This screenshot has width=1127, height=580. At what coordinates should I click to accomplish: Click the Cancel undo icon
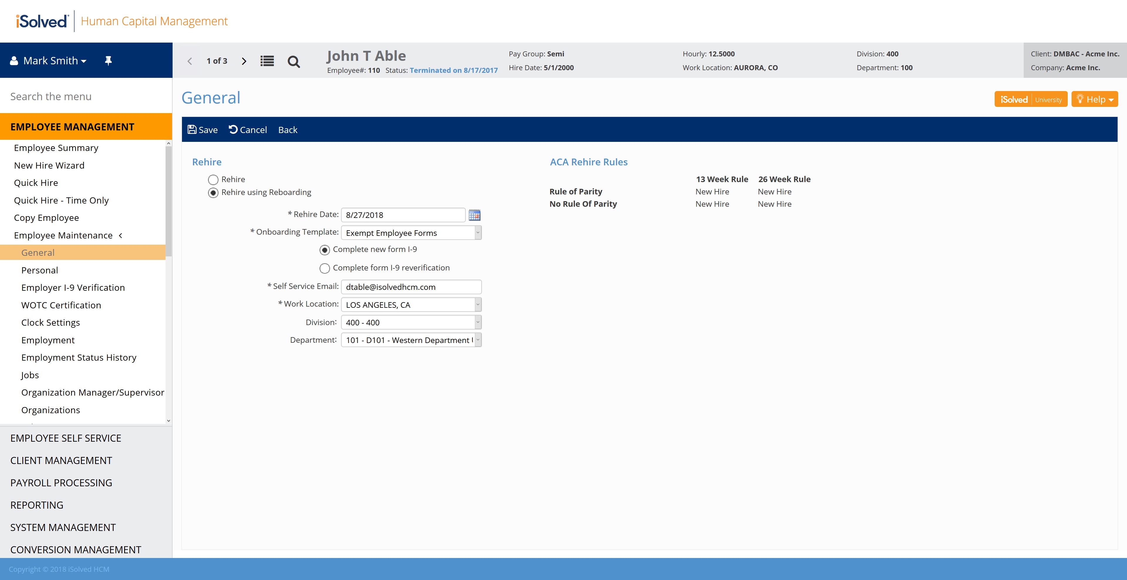[233, 130]
